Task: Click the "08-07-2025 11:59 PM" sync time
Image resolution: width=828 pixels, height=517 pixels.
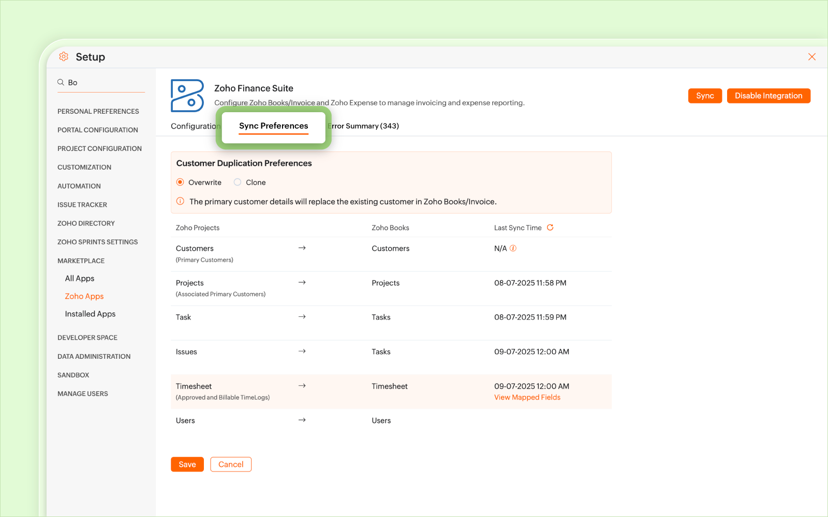Action: [530, 317]
